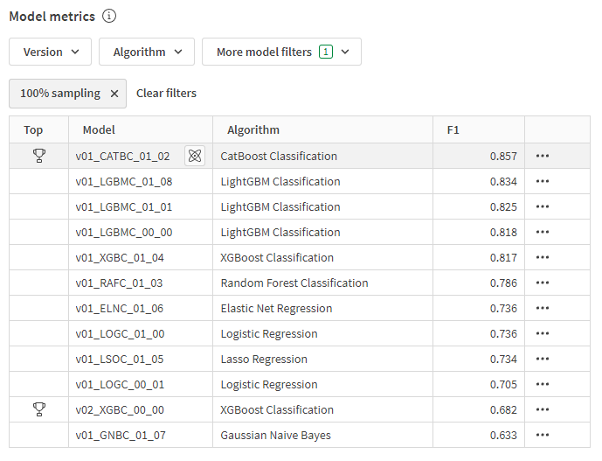Open more options for v01_LGBMC_01_01

point(542,206)
